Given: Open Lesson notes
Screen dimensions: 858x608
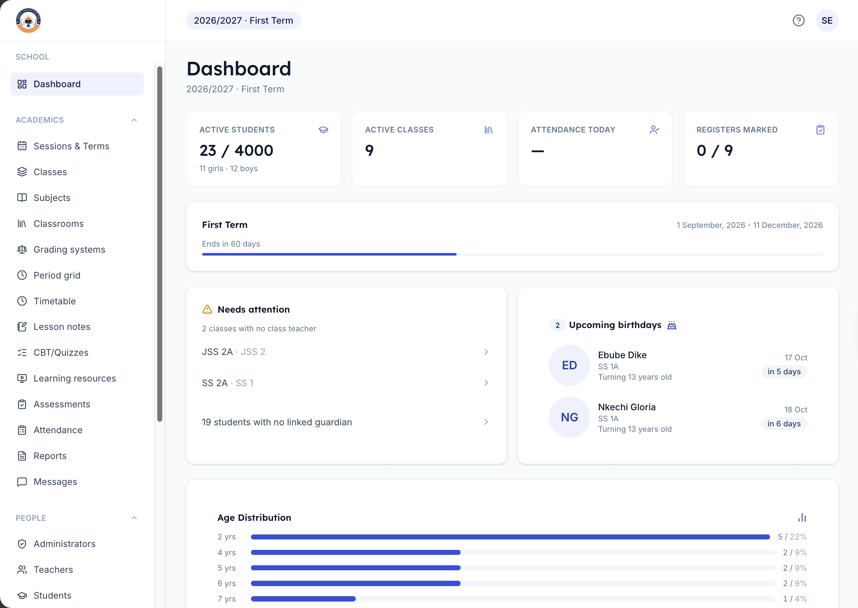Looking at the screenshot, I should pos(77,327).
